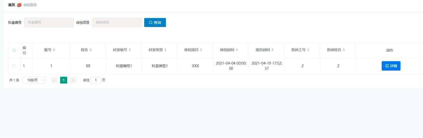Screen dimensions: 423x138
Task: Go to 首页 in breadcrumb
Action: coord(12,5)
